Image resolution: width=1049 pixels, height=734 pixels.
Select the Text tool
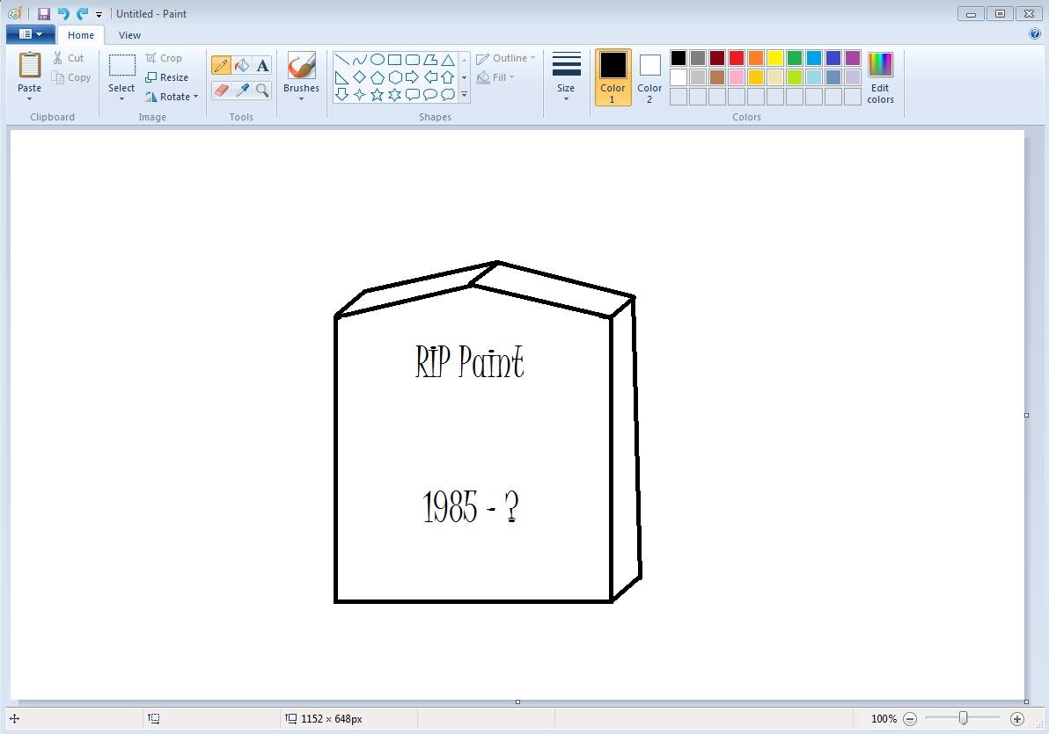[x=263, y=64]
